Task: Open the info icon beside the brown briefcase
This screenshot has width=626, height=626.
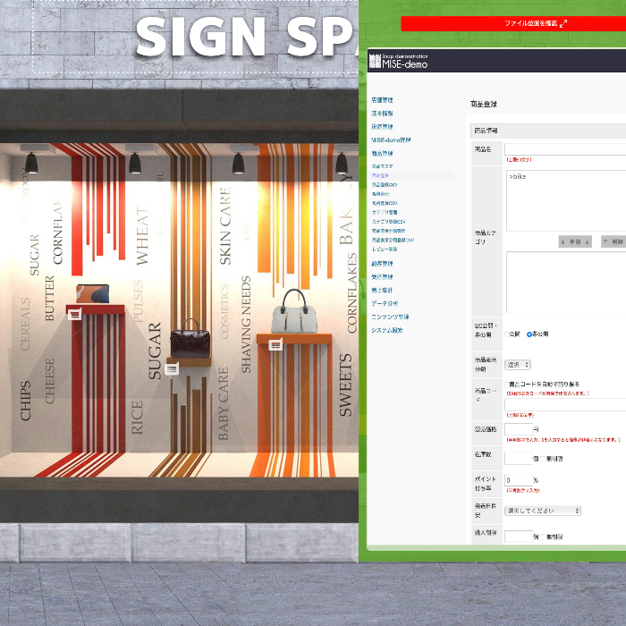Action: pyautogui.click(x=172, y=368)
